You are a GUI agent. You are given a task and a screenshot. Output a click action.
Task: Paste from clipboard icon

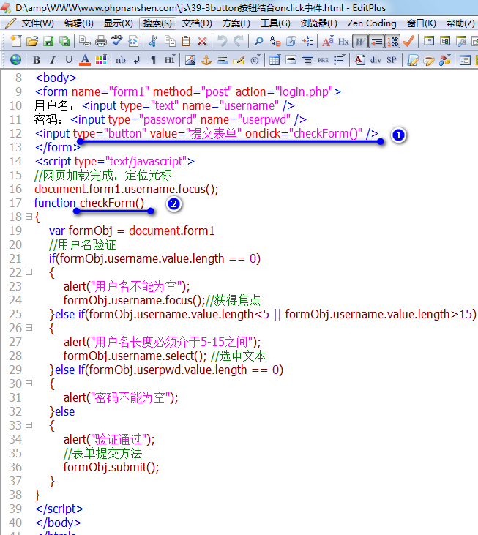[186, 41]
